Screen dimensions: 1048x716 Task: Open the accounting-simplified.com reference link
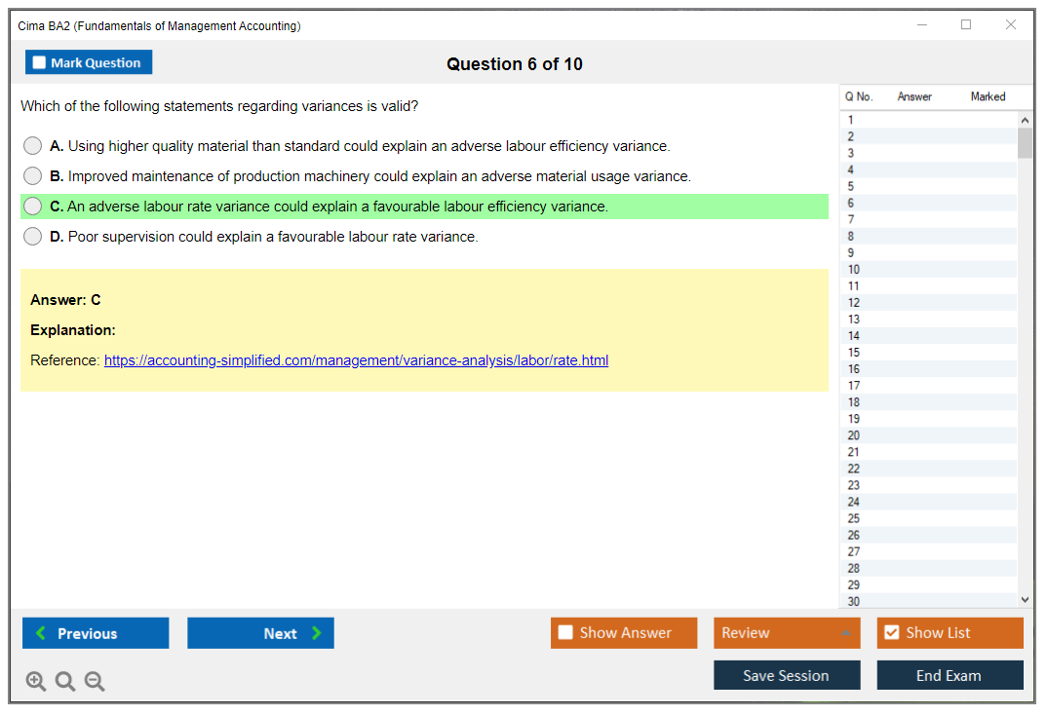tap(356, 360)
